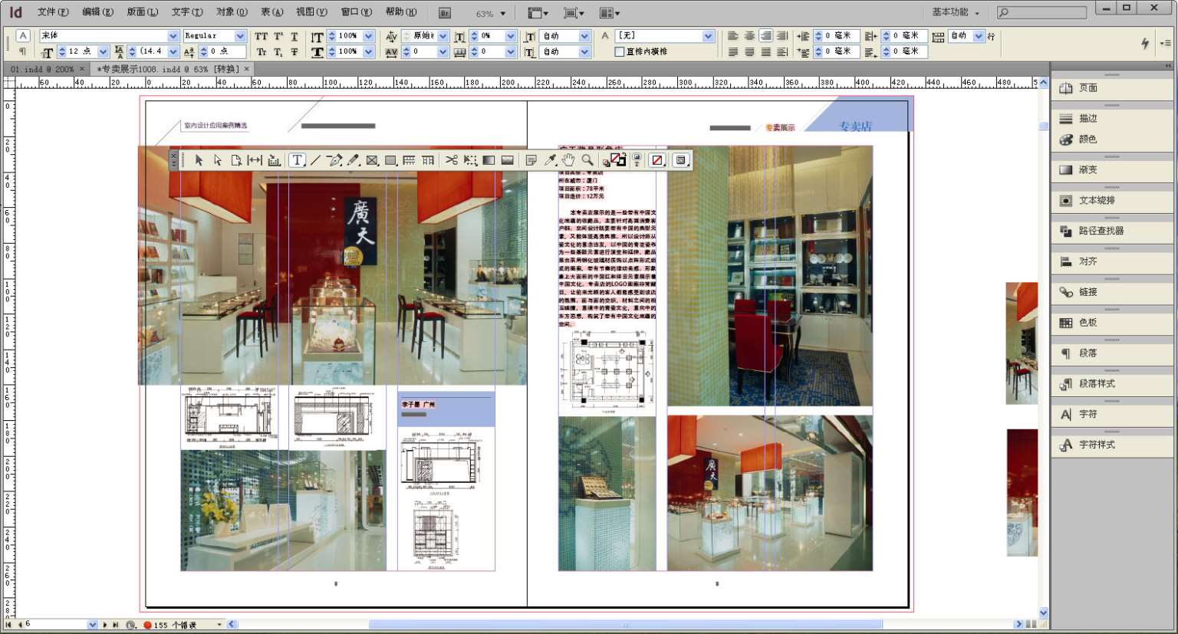1178x634 pixels.
Task: Select the Direct Selection white arrow tool
Action: 218,160
